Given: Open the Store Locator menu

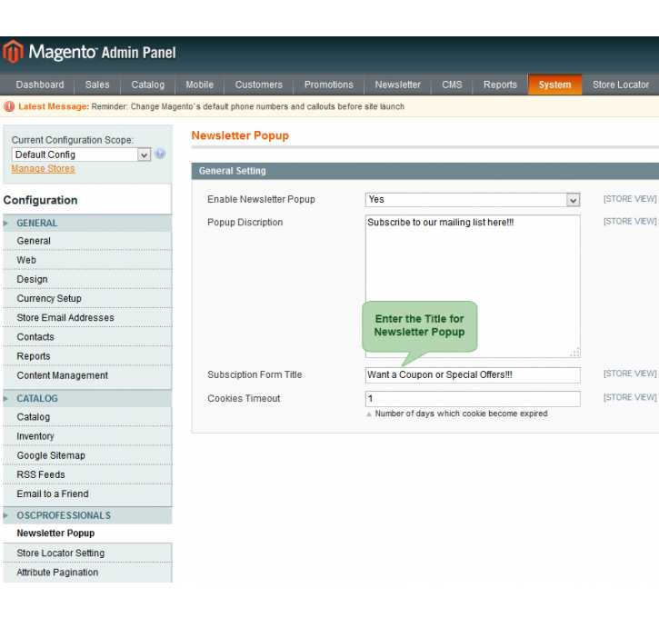Looking at the screenshot, I should tap(621, 85).
